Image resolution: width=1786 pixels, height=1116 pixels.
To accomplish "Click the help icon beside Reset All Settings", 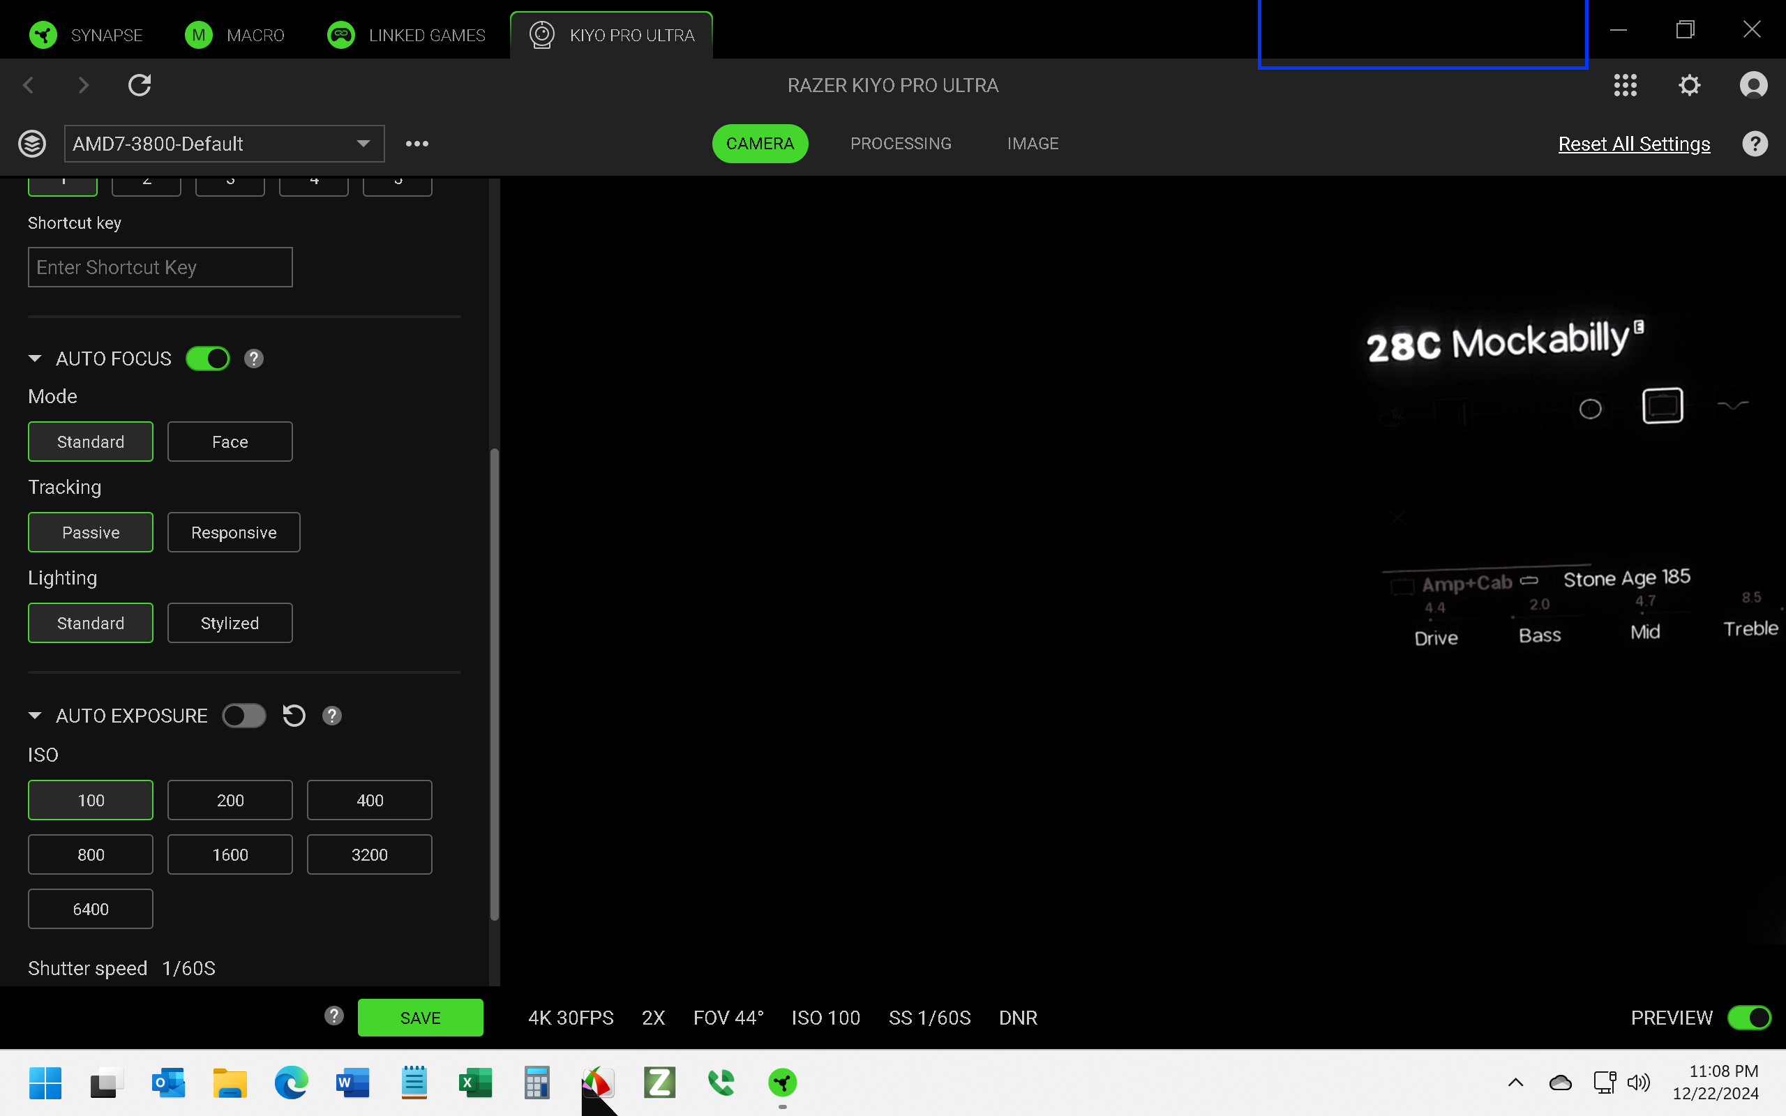I will point(1755,143).
